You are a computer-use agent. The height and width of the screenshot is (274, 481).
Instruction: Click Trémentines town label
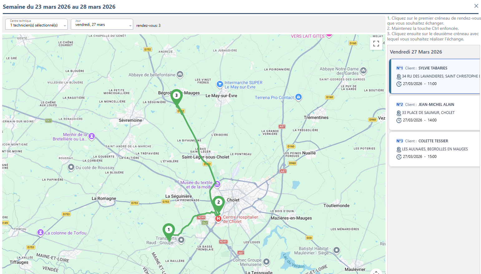click(x=316, y=117)
